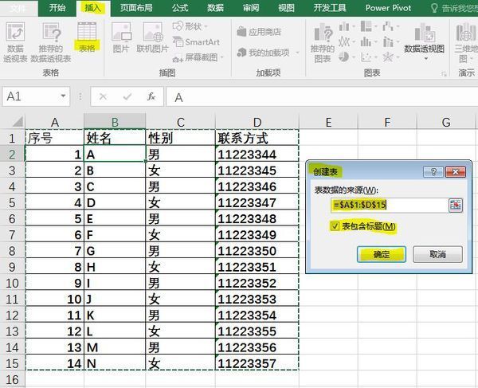The height and width of the screenshot is (388, 478).
Task: Toggle 'My table has headers' (表包含标题) checkbox
Action: tap(335, 226)
